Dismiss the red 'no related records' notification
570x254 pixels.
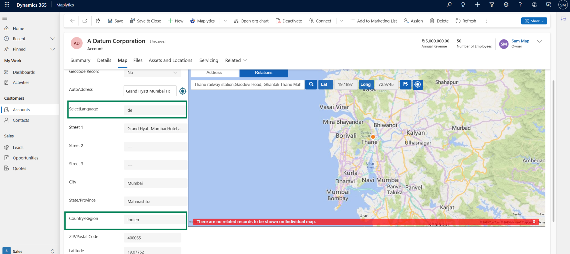(x=534, y=222)
